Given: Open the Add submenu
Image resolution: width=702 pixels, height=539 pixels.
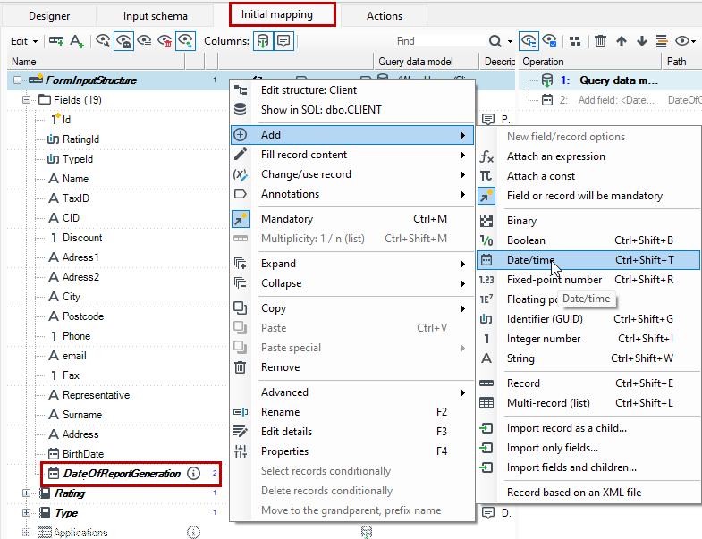Looking at the screenshot, I should pos(352,135).
